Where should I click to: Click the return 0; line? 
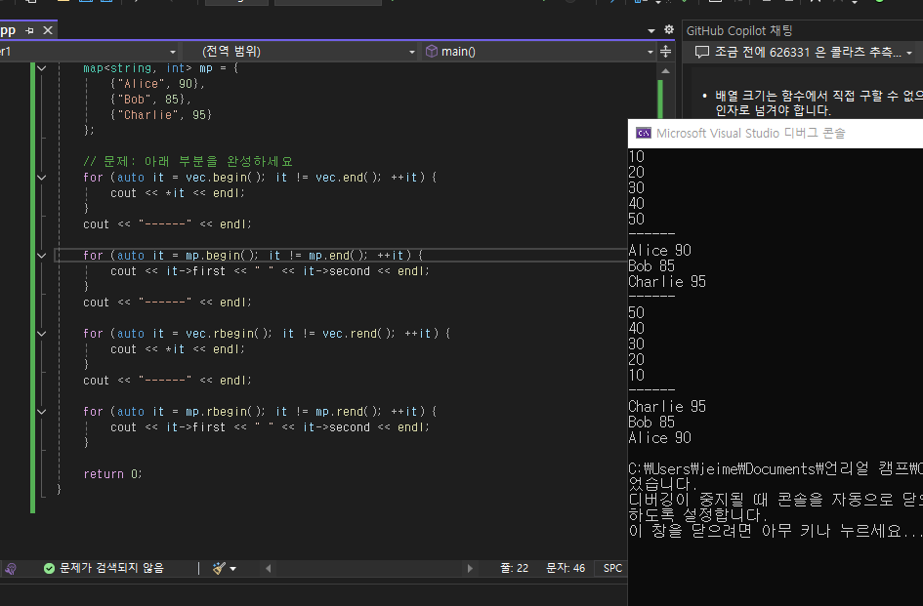click(112, 474)
